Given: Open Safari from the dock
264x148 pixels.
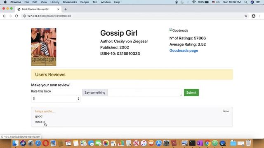Looking at the screenshot, I should pyautogui.click(x=38, y=143).
